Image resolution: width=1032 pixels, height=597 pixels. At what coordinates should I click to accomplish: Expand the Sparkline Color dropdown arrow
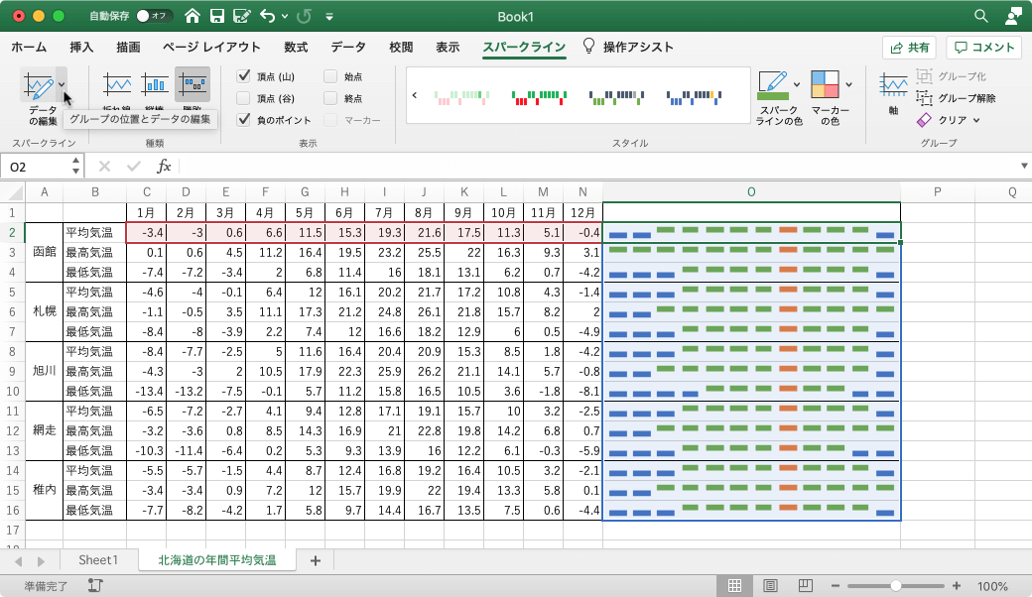tap(797, 84)
